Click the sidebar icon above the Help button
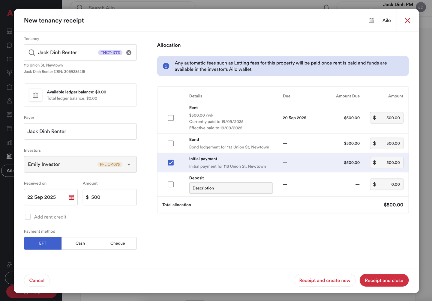This screenshot has height=301, width=432. point(9,265)
